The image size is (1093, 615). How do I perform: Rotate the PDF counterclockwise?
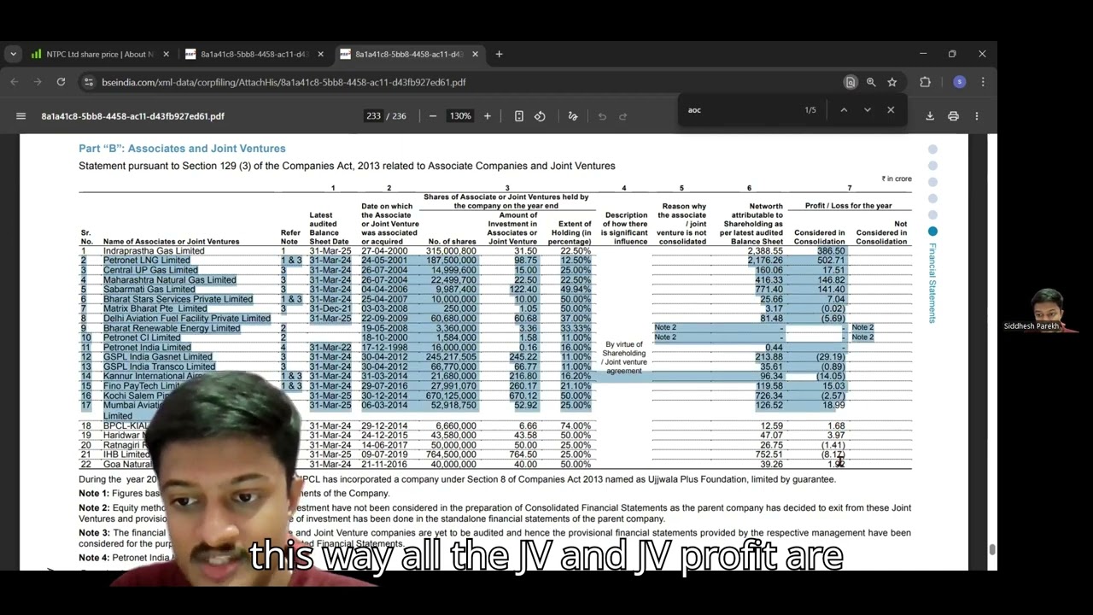pos(540,116)
